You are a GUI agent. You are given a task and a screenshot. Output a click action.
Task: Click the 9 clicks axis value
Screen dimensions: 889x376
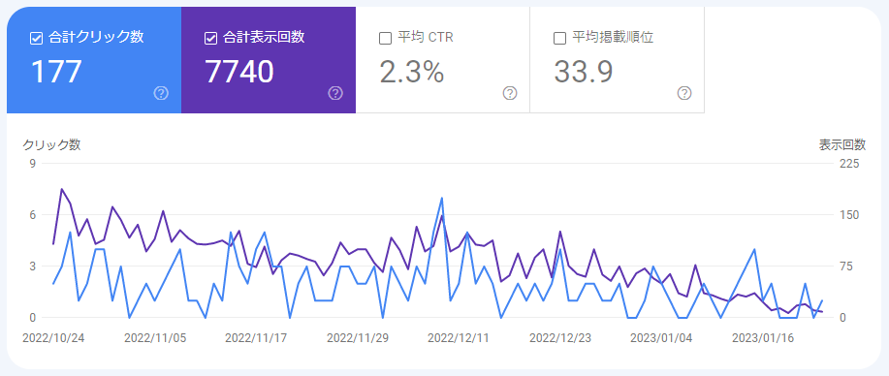tap(32, 164)
